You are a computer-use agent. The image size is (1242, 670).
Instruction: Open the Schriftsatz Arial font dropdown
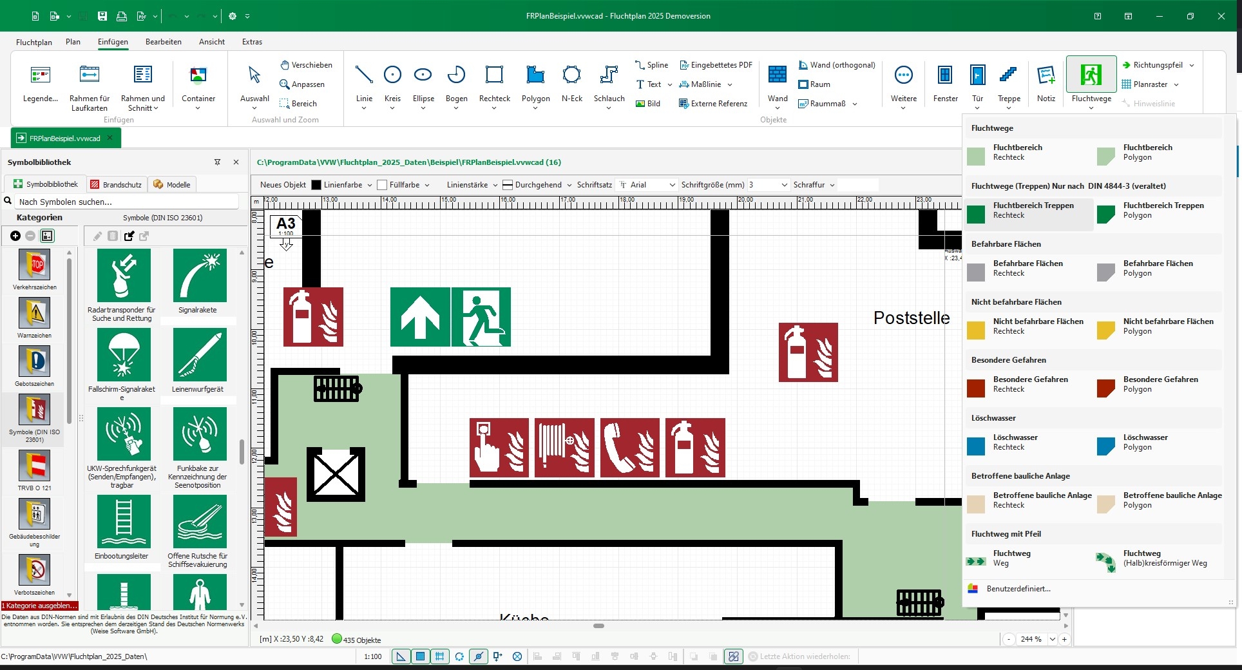pyautogui.click(x=672, y=185)
